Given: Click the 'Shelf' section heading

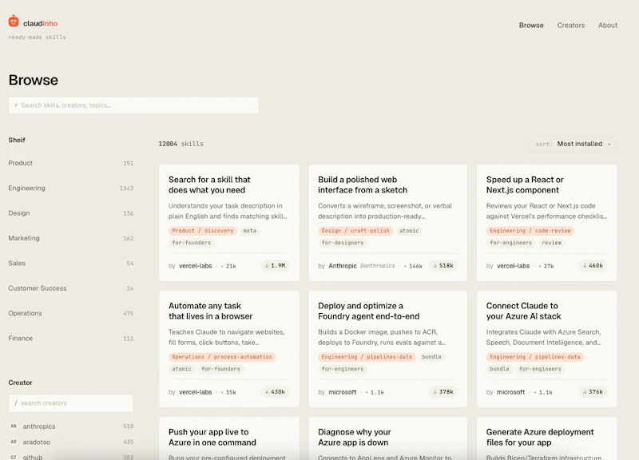Looking at the screenshot, I should 17,141.
